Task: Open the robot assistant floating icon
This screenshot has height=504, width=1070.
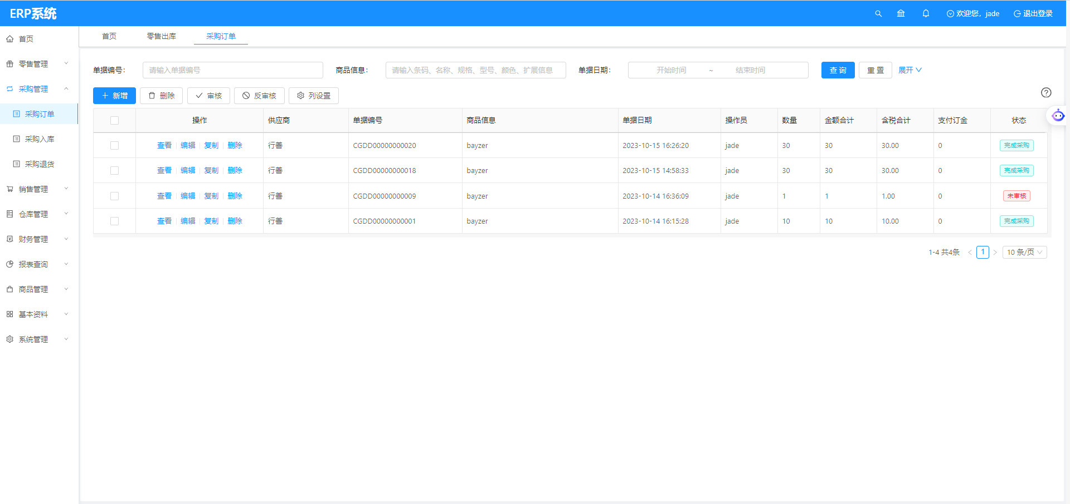Action: (1058, 116)
